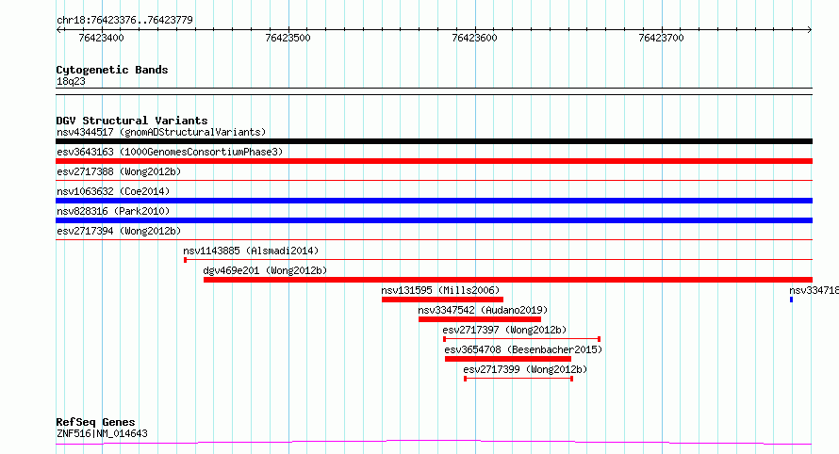
Task: Click the RefSeq Genes track title
Action: click(x=95, y=422)
